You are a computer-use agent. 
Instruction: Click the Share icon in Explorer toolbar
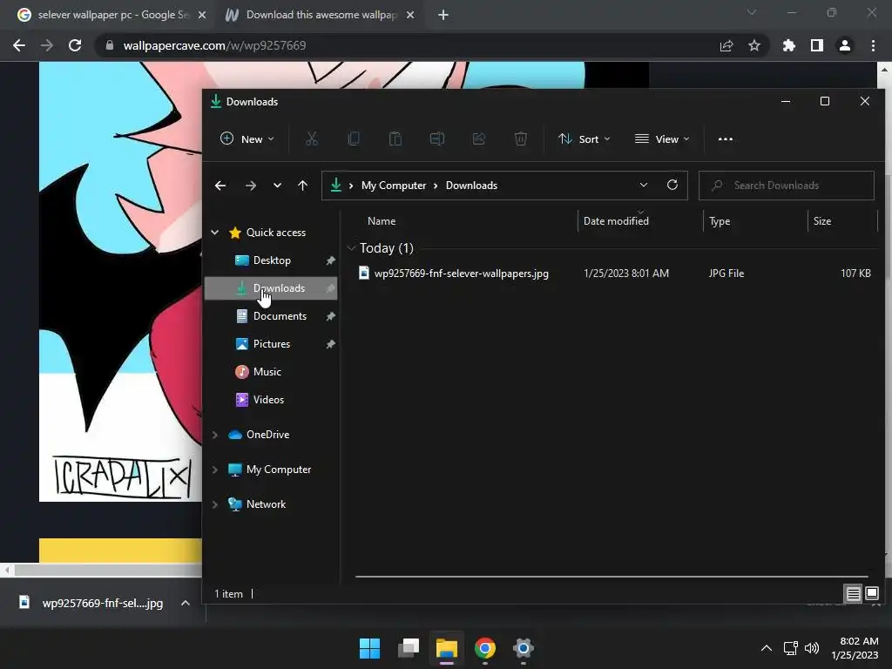(479, 139)
